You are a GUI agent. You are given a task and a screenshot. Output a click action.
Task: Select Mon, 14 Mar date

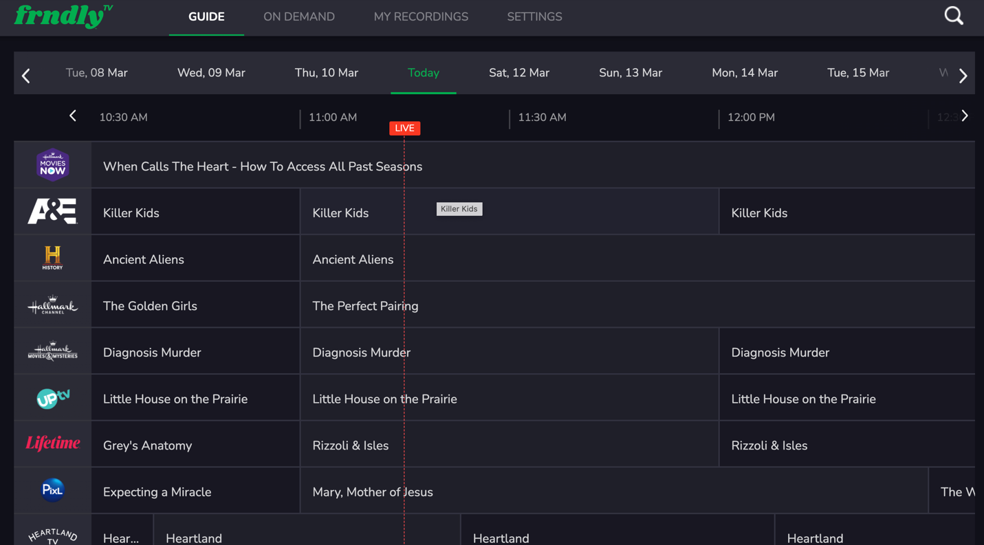coord(745,73)
